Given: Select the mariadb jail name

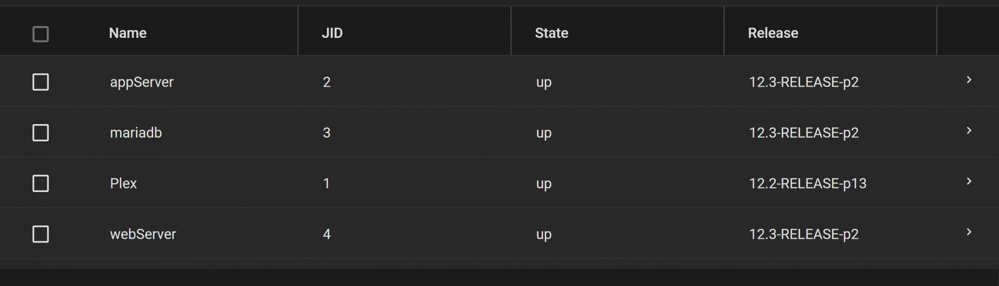Looking at the screenshot, I should tap(136, 133).
